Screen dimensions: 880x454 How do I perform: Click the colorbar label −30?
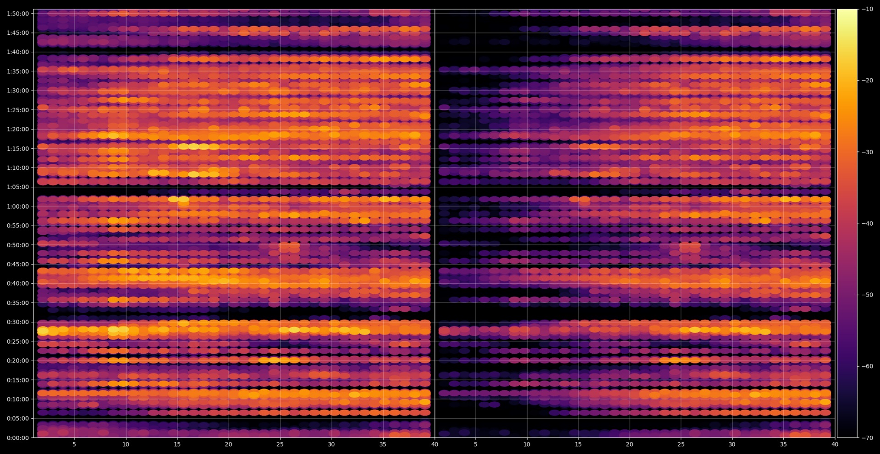pos(867,152)
